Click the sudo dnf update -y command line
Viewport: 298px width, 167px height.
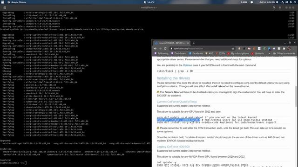(x=207, y=117)
